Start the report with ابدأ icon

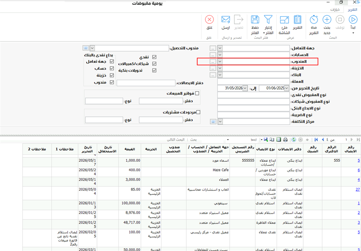[x=353, y=20]
